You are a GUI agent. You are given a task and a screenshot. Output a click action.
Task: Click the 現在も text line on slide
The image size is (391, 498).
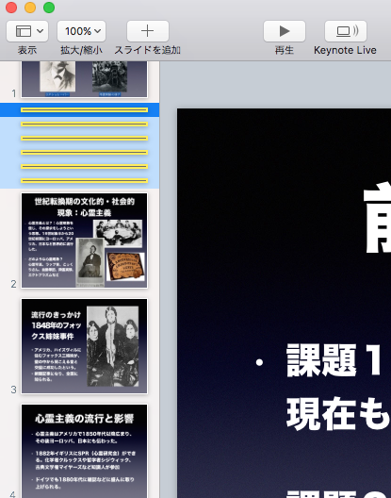[338, 413]
